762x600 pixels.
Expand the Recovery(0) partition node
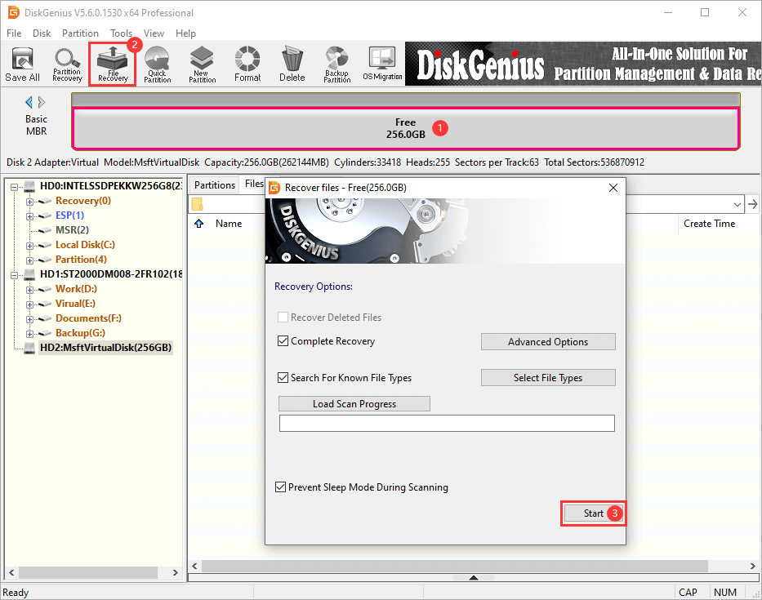coord(29,202)
